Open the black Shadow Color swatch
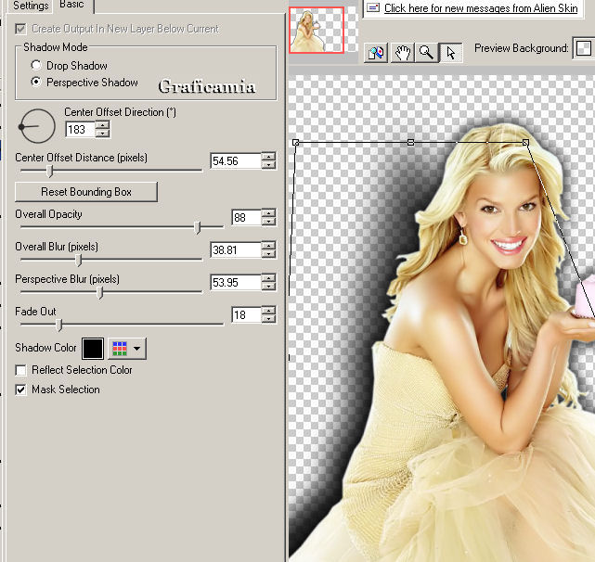Viewport: 595px width, 562px height. [93, 349]
